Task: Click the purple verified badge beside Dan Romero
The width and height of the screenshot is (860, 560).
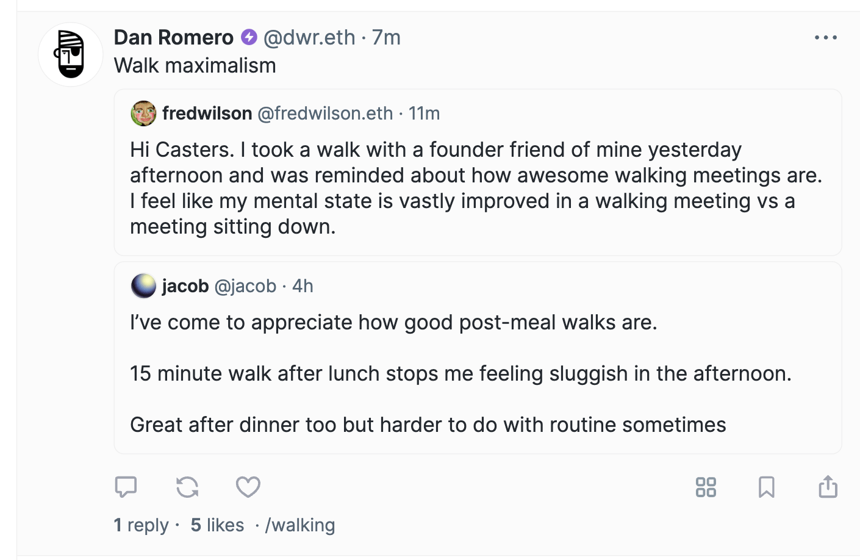Action: point(249,37)
